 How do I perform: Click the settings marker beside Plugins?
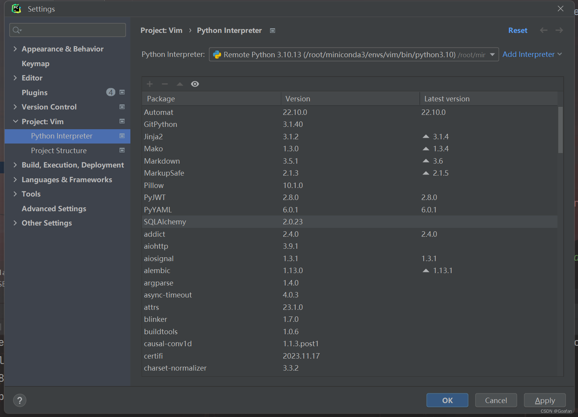click(121, 92)
